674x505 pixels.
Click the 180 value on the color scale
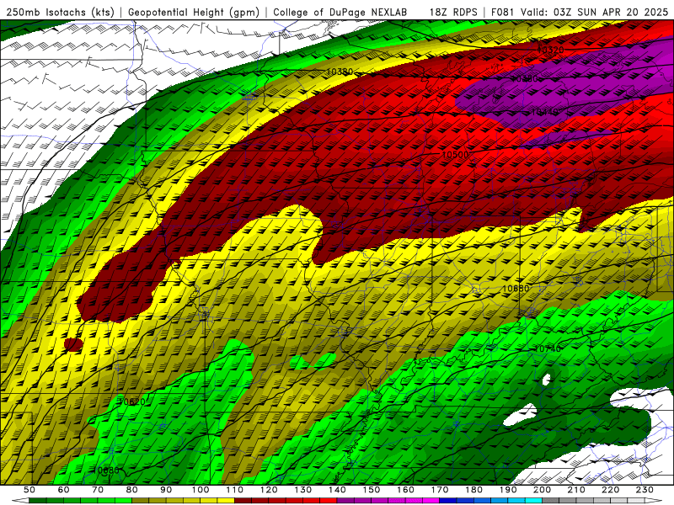473,490
